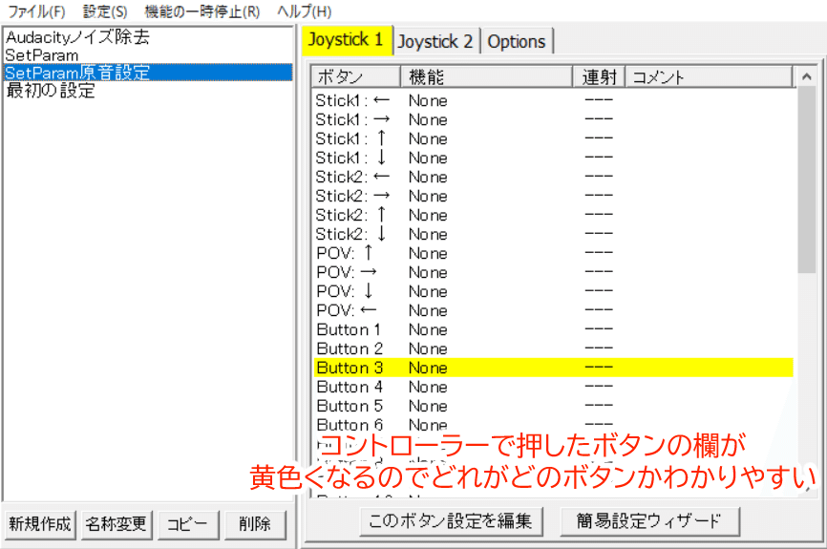Select the POV: → row

pyautogui.click(x=553, y=272)
